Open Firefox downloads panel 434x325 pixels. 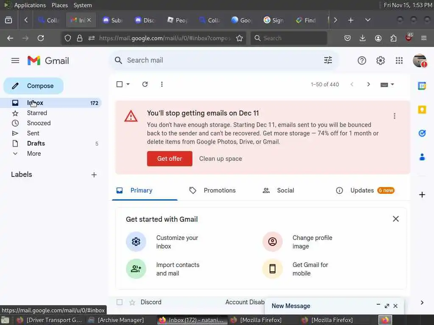(363, 38)
